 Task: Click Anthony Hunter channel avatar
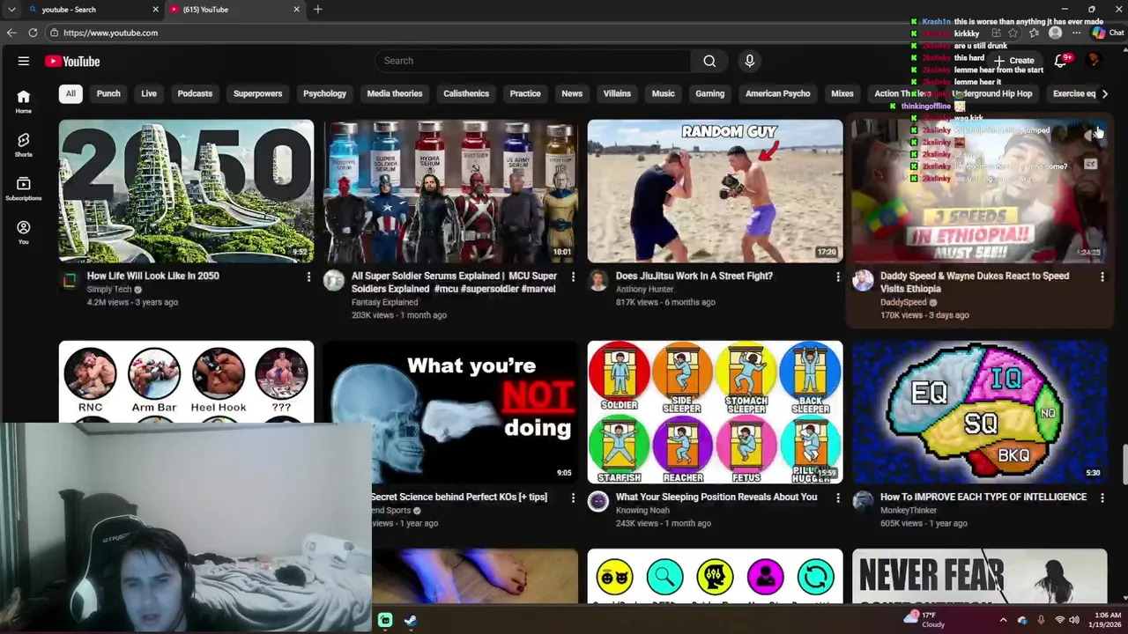(598, 281)
